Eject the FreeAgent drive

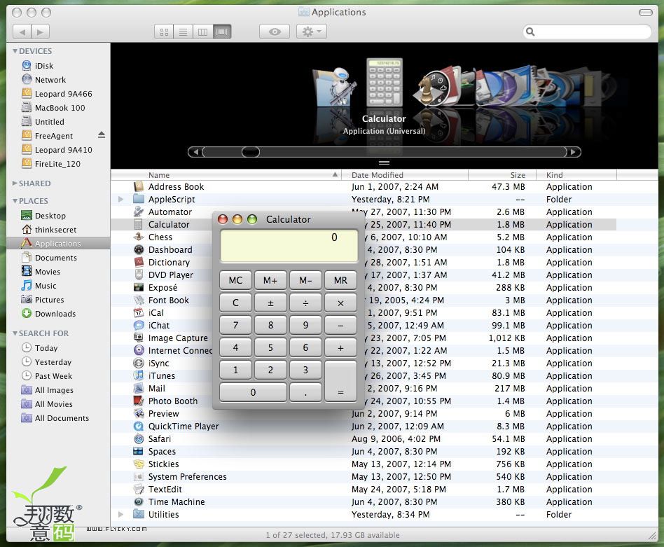(101, 135)
